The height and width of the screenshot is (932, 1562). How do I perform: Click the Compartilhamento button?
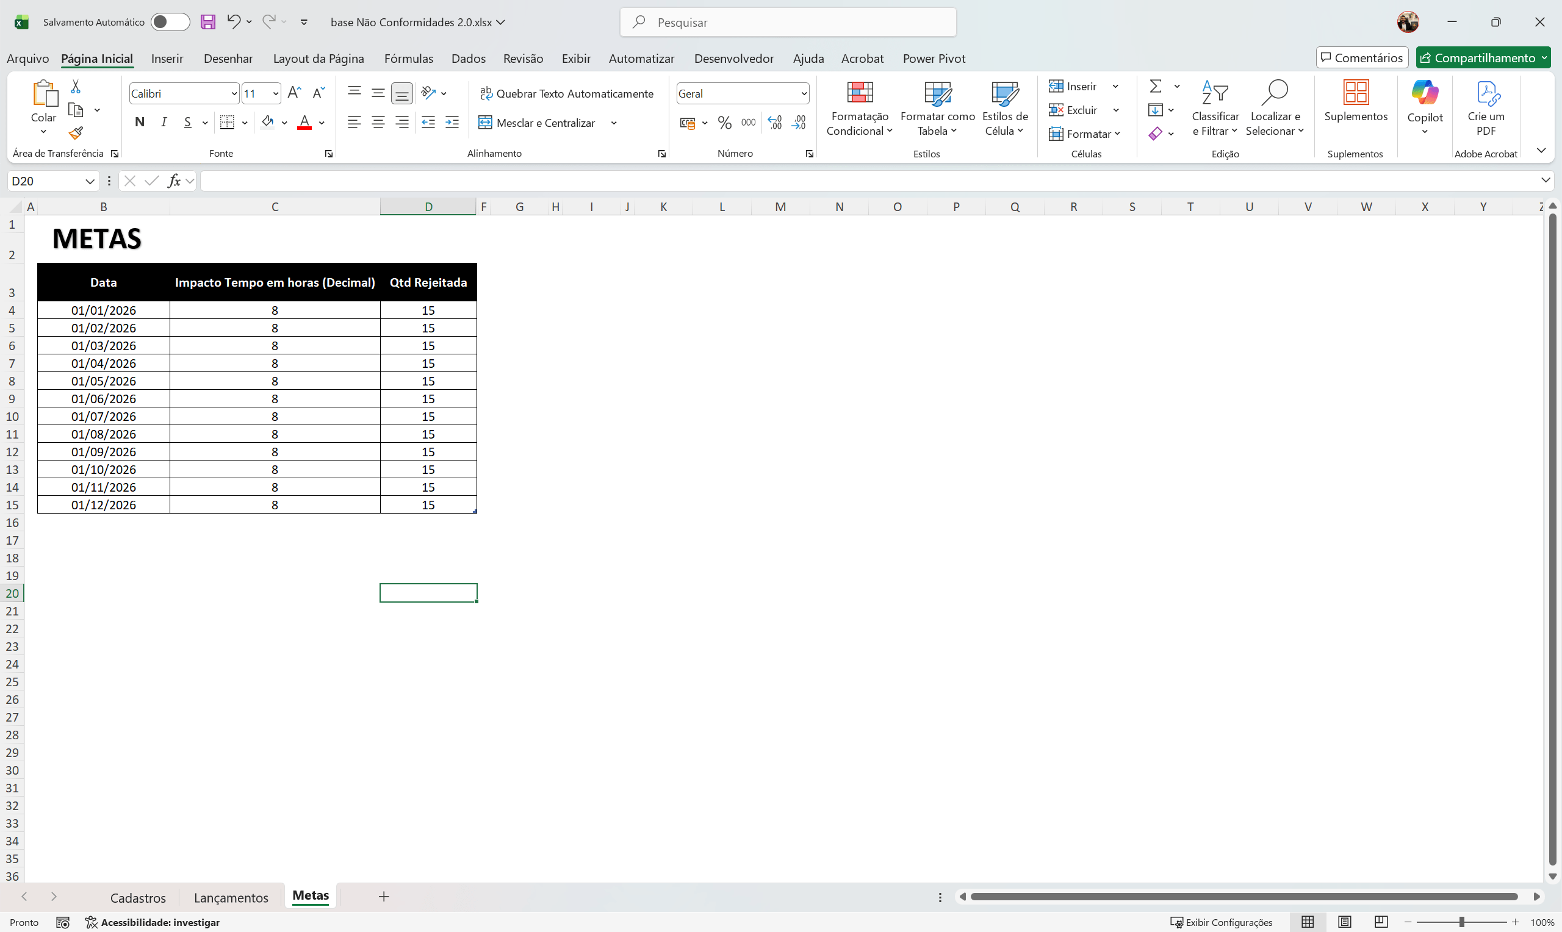click(x=1481, y=57)
